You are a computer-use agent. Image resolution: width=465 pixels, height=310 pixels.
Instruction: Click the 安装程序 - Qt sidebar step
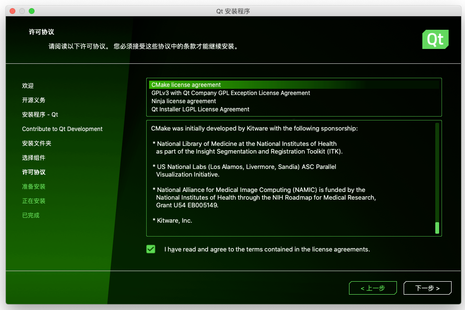pyautogui.click(x=40, y=115)
